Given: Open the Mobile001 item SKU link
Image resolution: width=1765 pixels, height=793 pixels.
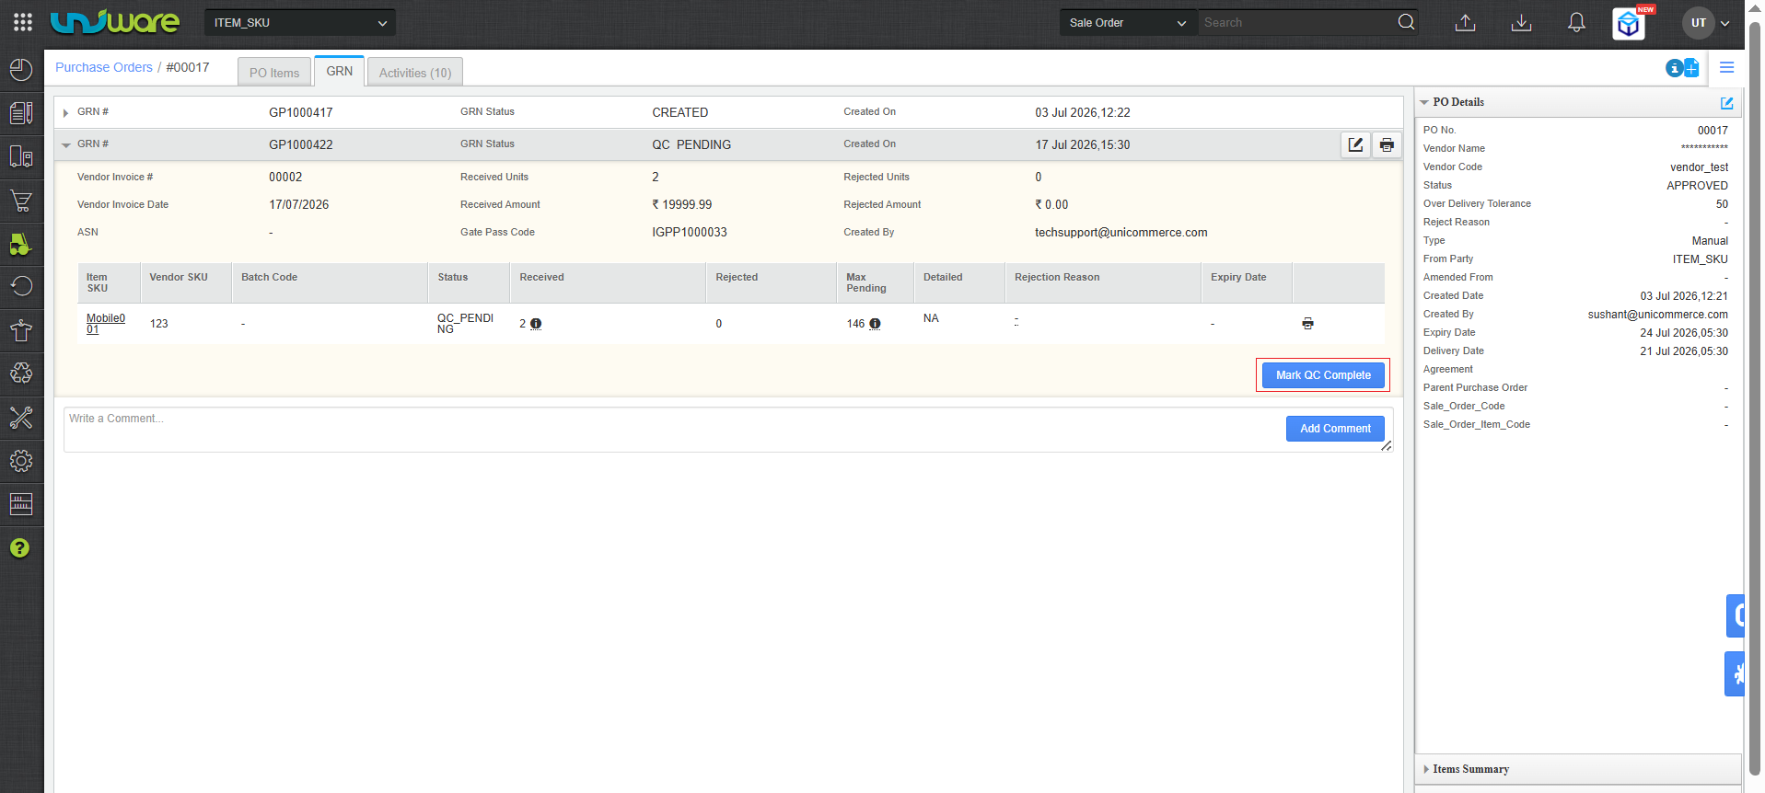Looking at the screenshot, I should click(105, 324).
